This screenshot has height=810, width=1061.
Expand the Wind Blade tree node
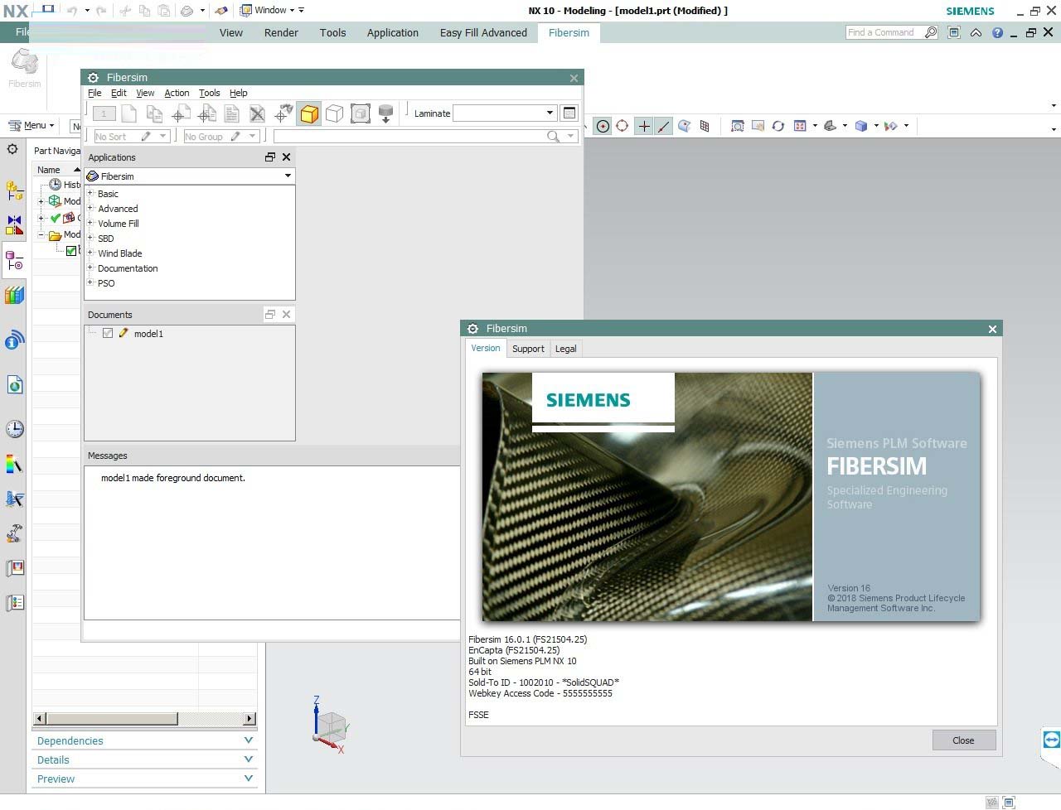[90, 253]
